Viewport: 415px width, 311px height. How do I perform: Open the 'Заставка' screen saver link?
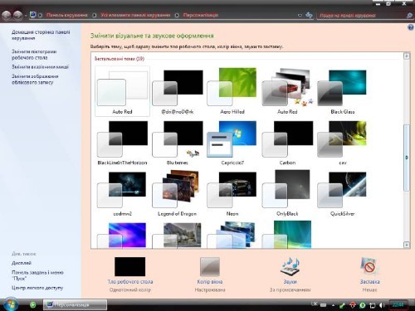[369, 282]
